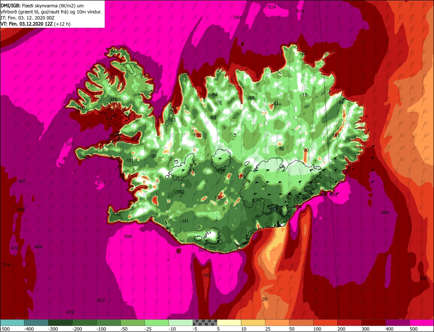This screenshot has height=332, width=434.
Task: Select the value 923 on the south coast
Action: pos(202,250)
